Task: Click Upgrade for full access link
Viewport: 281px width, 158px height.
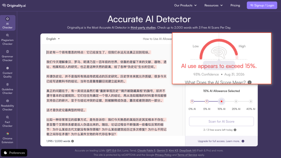Action: point(219,141)
